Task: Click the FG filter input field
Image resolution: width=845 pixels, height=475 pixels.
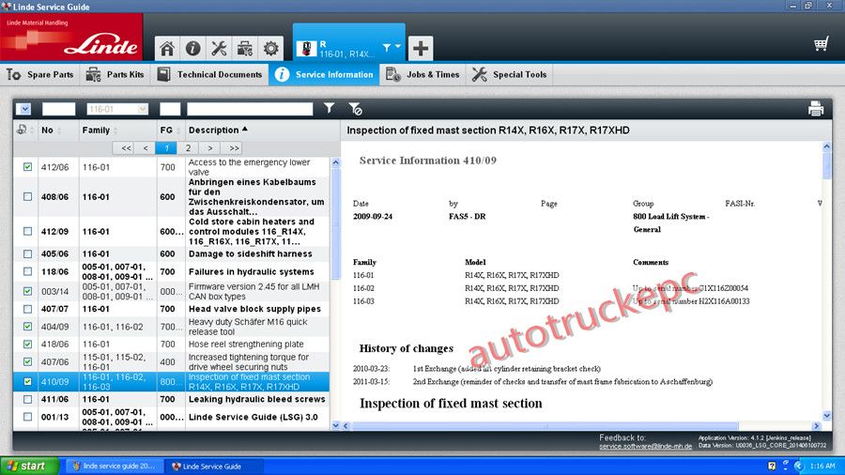Action: tap(170, 109)
